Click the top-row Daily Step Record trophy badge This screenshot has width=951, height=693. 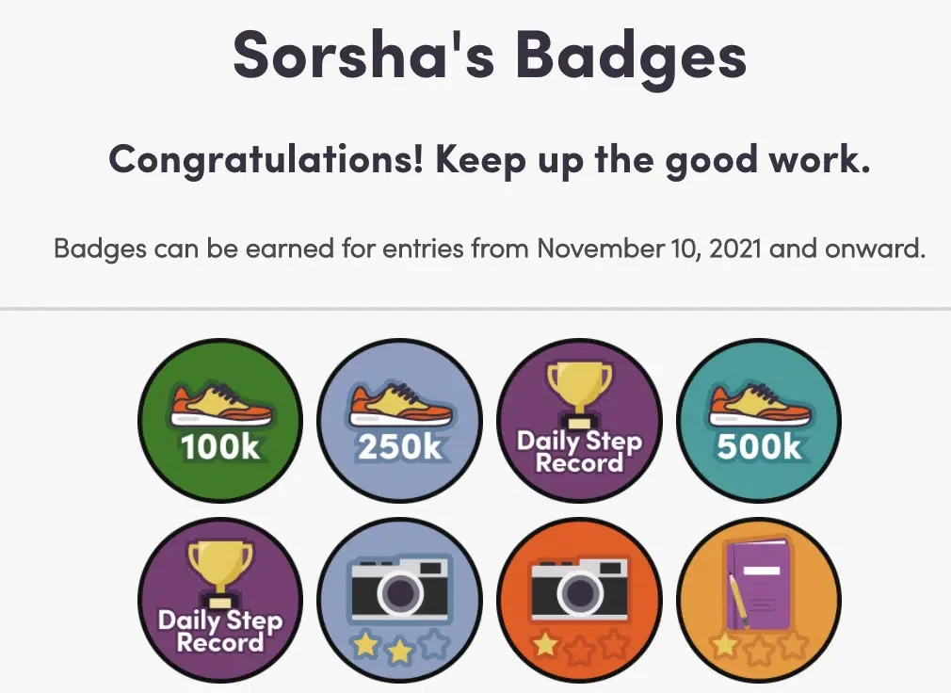pyautogui.click(x=579, y=420)
